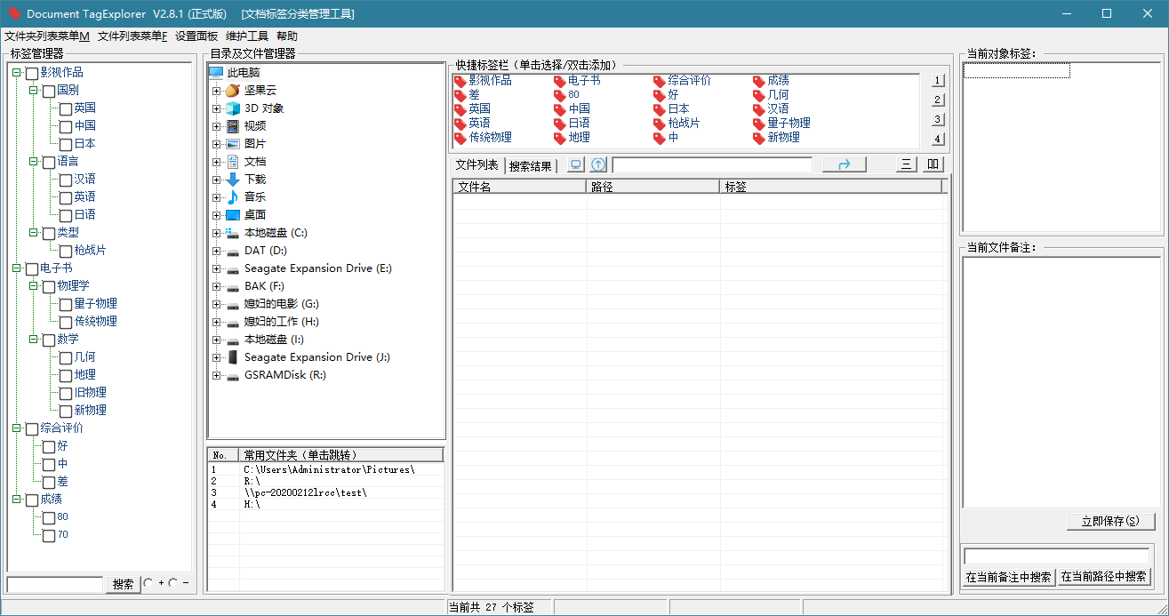1169x616 pixels.
Task: Open the 维护工具 menu
Action: point(246,36)
